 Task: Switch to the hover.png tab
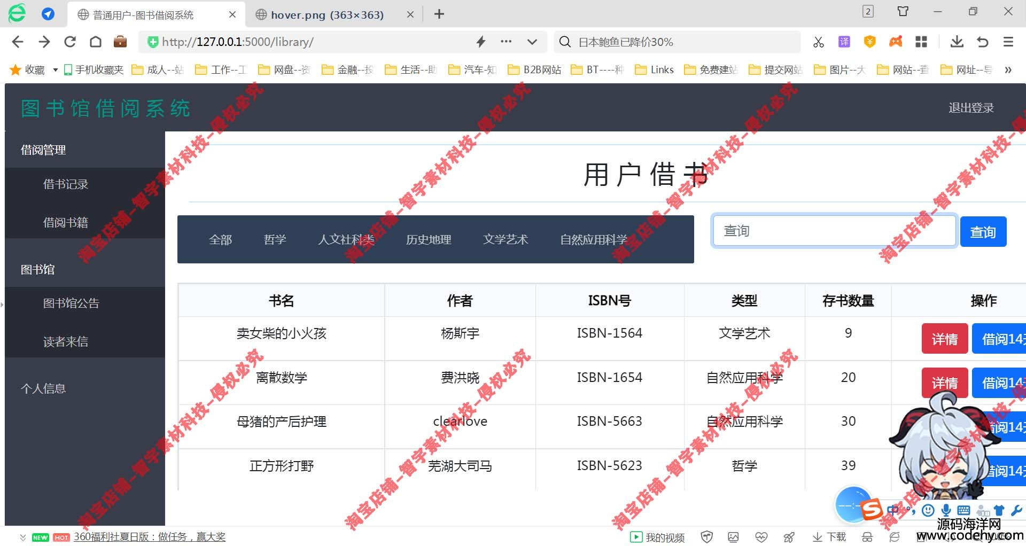327,15
